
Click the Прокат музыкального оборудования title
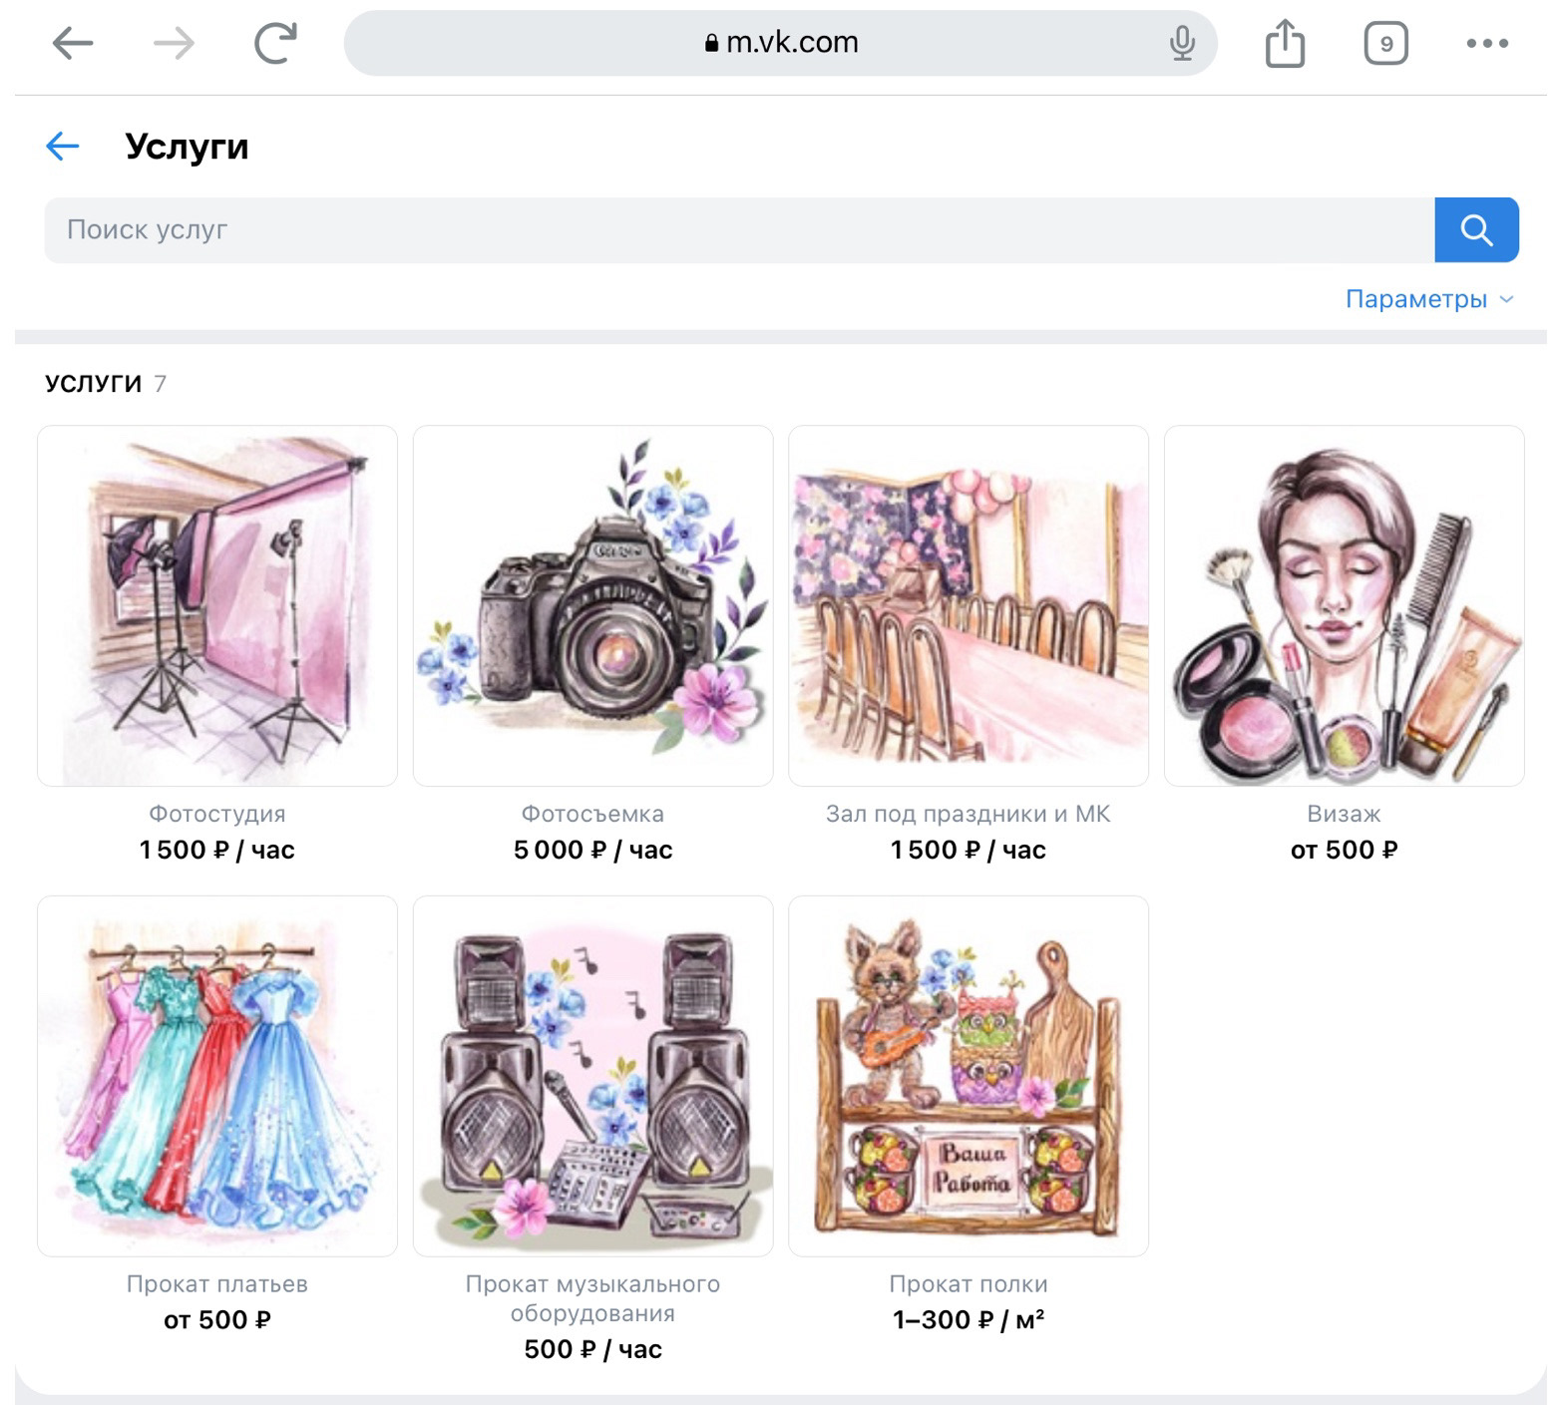(x=592, y=1298)
